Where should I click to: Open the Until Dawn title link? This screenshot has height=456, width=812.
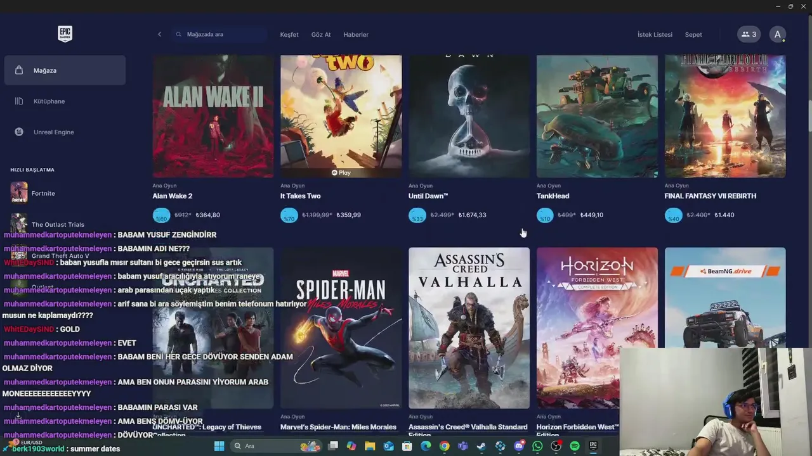pos(428,196)
